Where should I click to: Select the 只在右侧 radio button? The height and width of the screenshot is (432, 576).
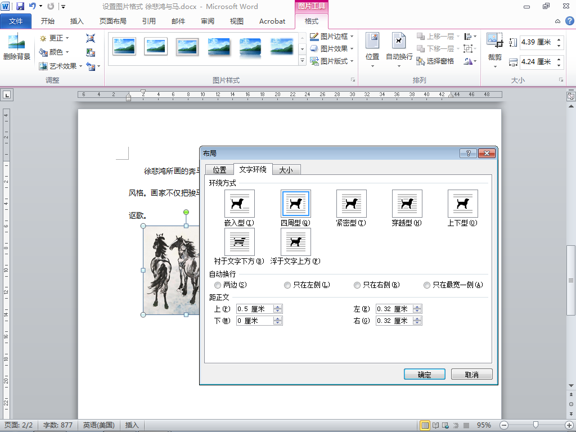tap(357, 285)
